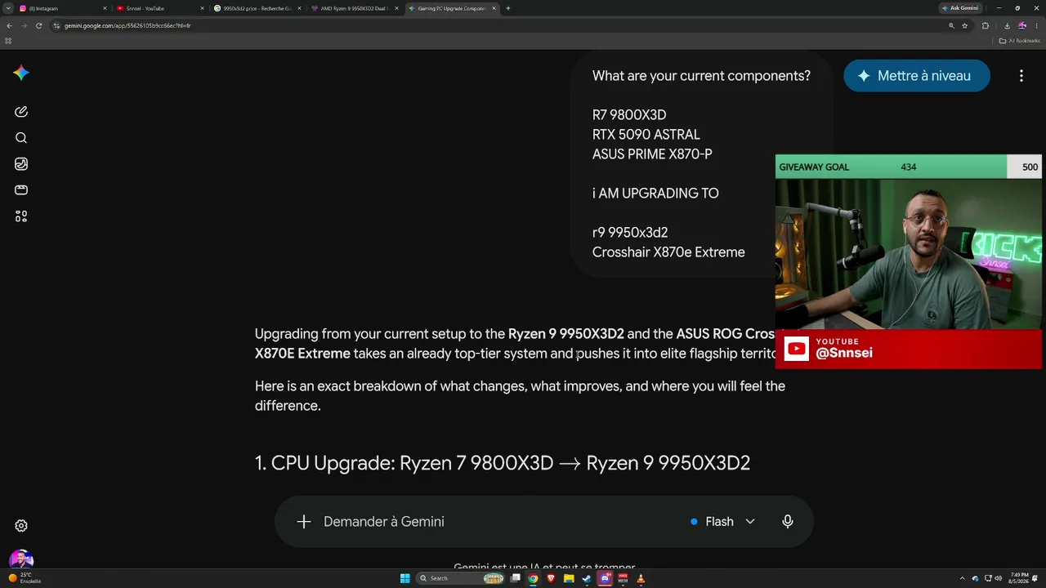Click the 'What are your current components?' text
The height and width of the screenshot is (588, 1046).
click(701, 76)
